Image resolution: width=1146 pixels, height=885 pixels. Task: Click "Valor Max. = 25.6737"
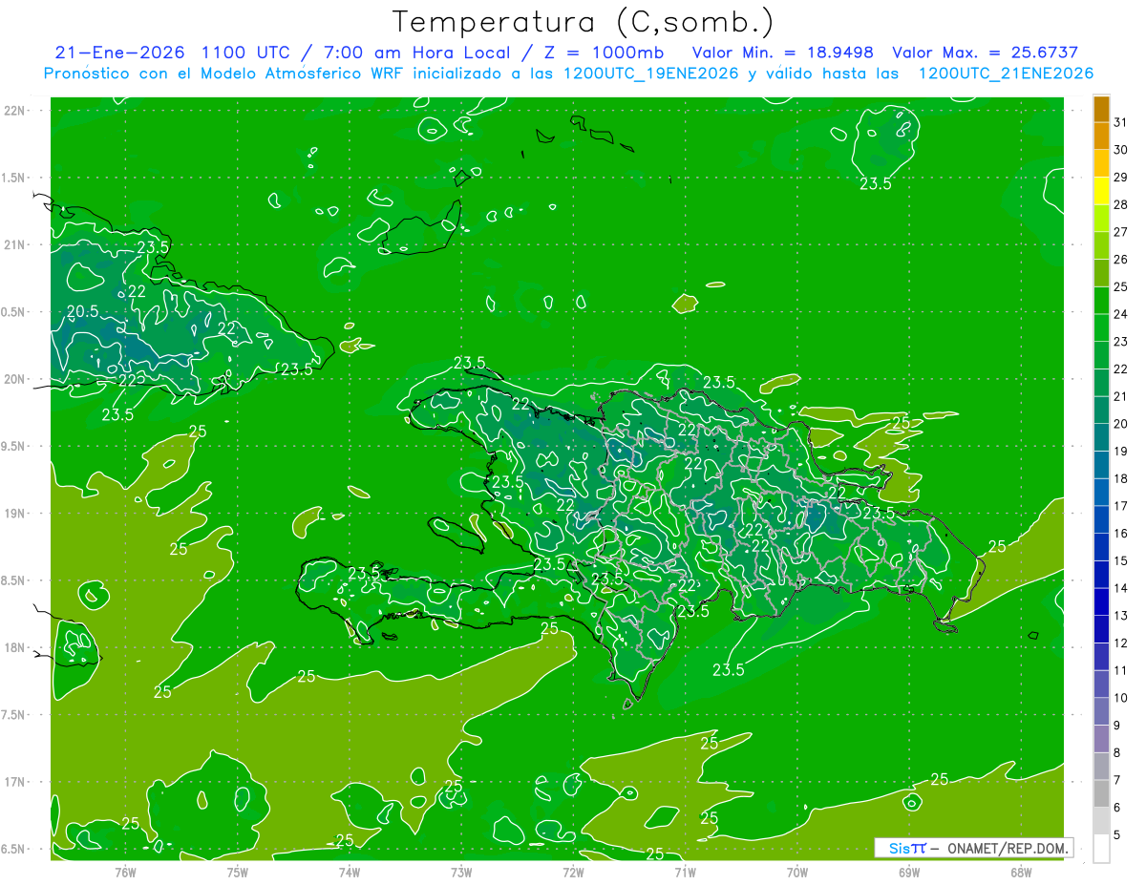(986, 53)
